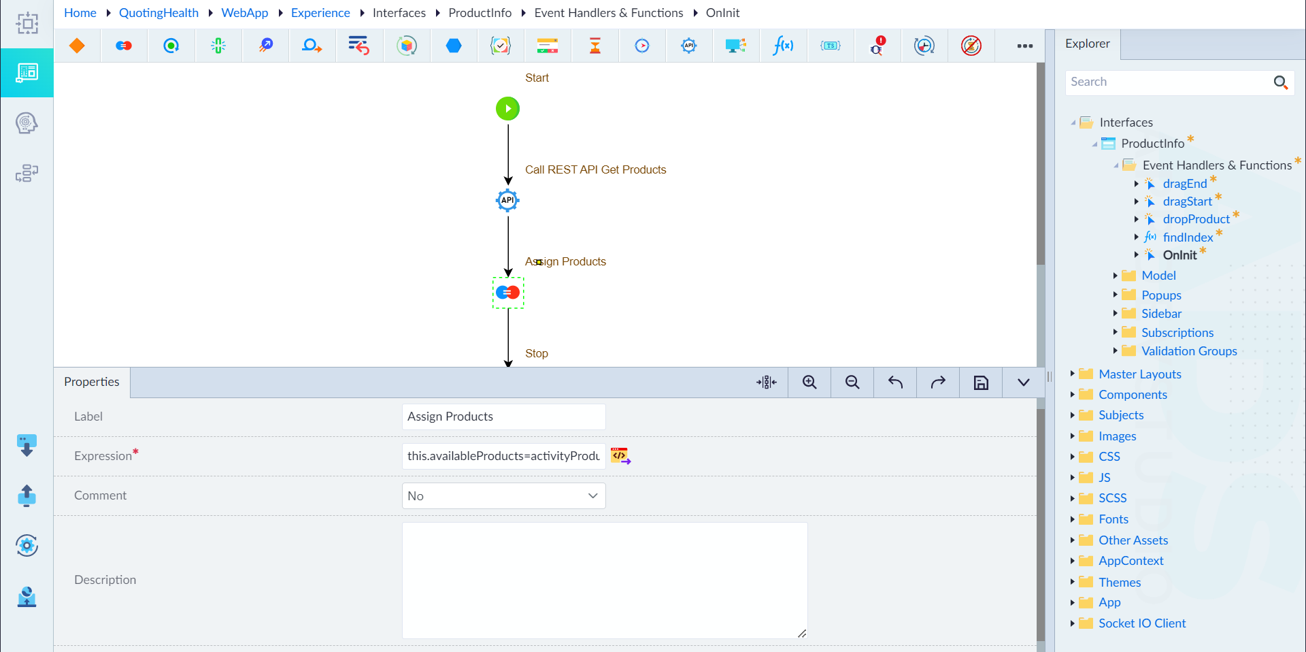Collapse the ProductInfo tree node
1306x652 pixels.
click(1094, 144)
